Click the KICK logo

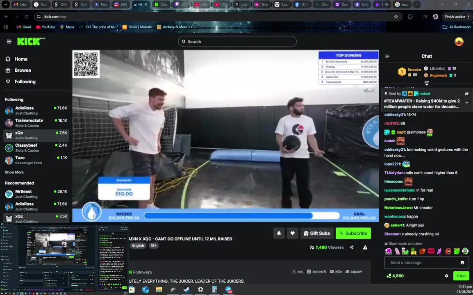point(31,41)
